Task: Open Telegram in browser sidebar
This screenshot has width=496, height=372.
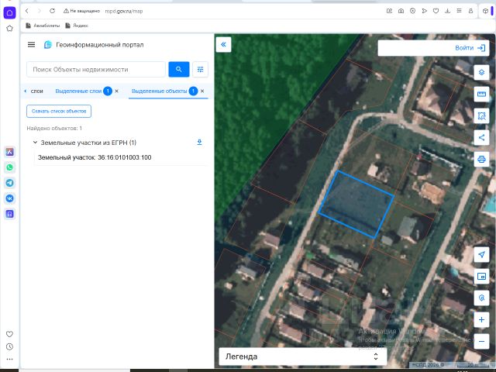Action: (10, 183)
